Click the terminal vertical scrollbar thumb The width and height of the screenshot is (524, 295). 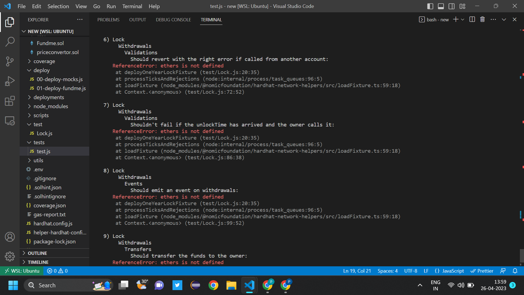coord(522,256)
